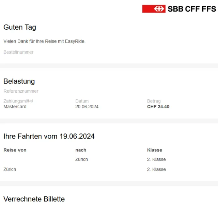Click the Referenznummer label
218x205 pixels.
[x=21, y=91]
